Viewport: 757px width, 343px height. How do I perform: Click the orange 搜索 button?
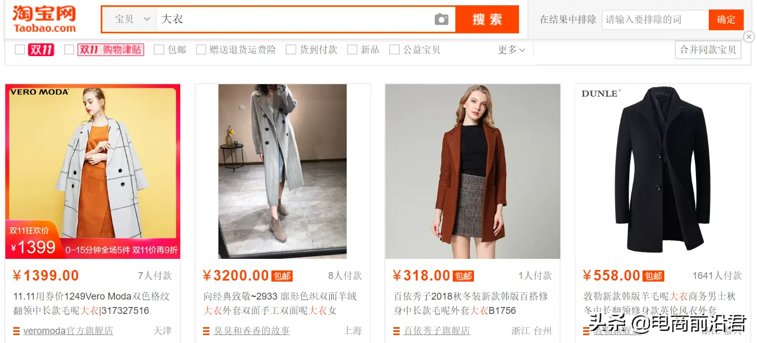click(487, 20)
